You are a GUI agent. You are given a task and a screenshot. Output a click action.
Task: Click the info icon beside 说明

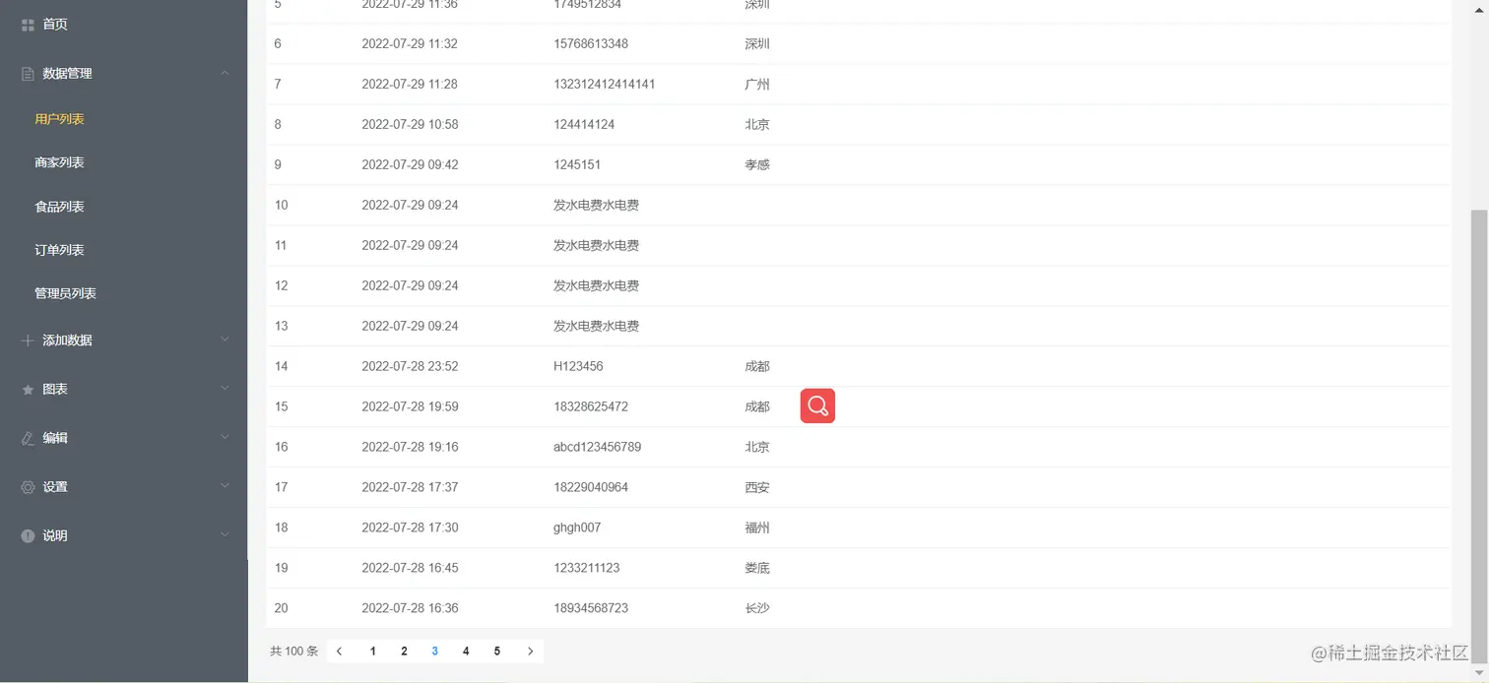pyautogui.click(x=28, y=536)
